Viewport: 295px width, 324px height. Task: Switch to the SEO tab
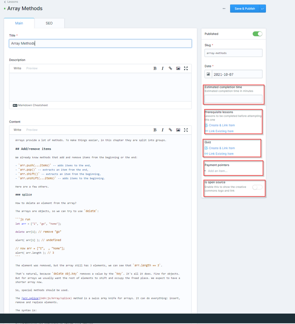pos(49,23)
